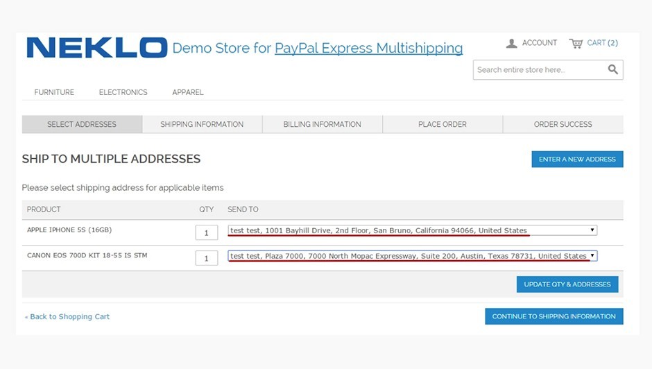Click SHIP TO MULTIPLE ADDRESSES heading
The image size is (652, 369).
click(x=111, y=159)
